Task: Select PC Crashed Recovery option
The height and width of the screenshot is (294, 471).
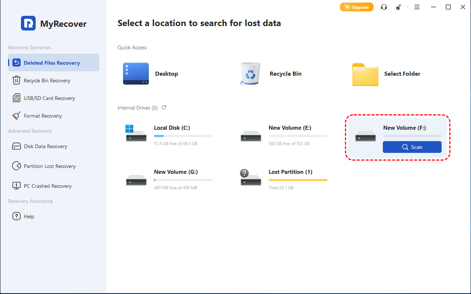Action: [x=54, y=186]
